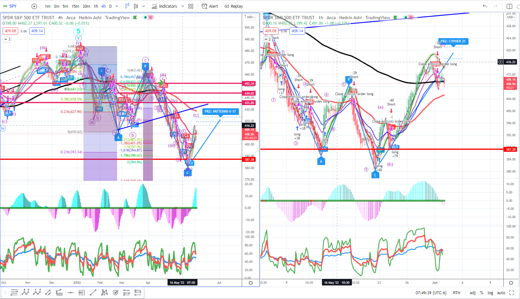This screenshot has height=299, width=520.
Task: Click the blue bars chart style icon
Action: click(127, 6)
